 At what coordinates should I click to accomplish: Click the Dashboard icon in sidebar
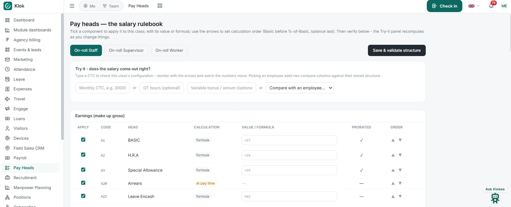[x=7, y=20]
